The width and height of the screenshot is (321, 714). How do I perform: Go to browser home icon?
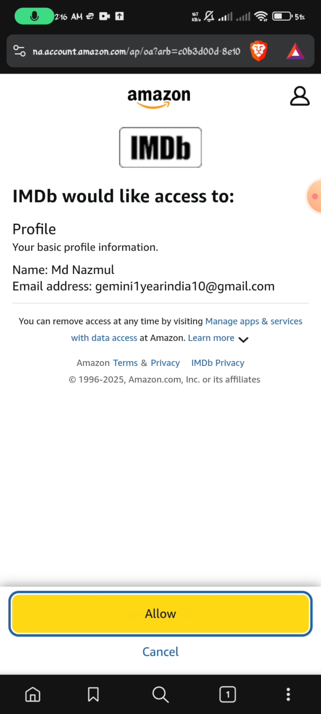(x=33, y=694)
